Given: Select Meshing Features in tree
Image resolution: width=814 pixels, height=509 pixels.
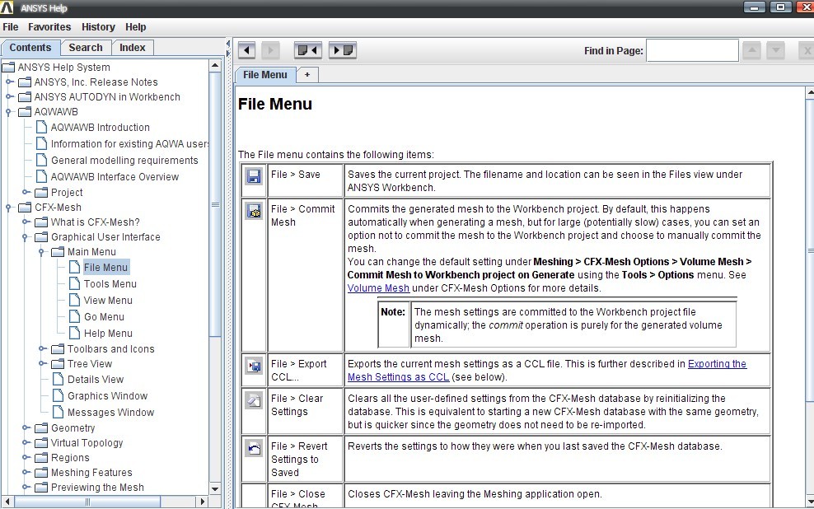Looking at the screenshot, I should (x=91, y=473).
